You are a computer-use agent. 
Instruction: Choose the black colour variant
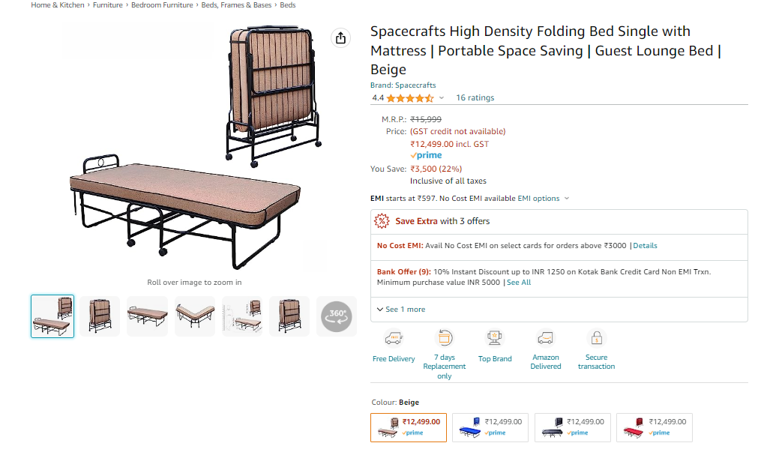pyautogui.click(x=572, y=427)
